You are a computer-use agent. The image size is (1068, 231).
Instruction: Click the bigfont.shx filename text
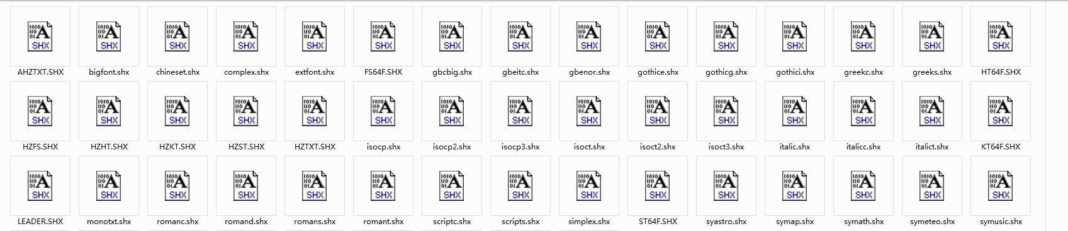pos(109,72)
